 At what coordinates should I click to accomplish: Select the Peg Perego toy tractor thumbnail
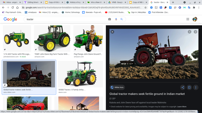pyautogui.click(x=88, y=39)
